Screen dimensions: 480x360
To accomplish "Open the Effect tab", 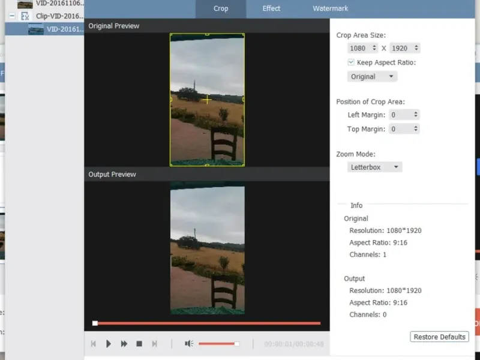I will click(271, 8).
